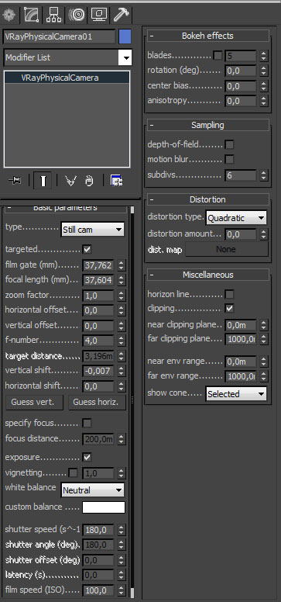The image size is (281, 602).
Task: Enable the vignetting checkbox
Action: click(x=73, y=472)
